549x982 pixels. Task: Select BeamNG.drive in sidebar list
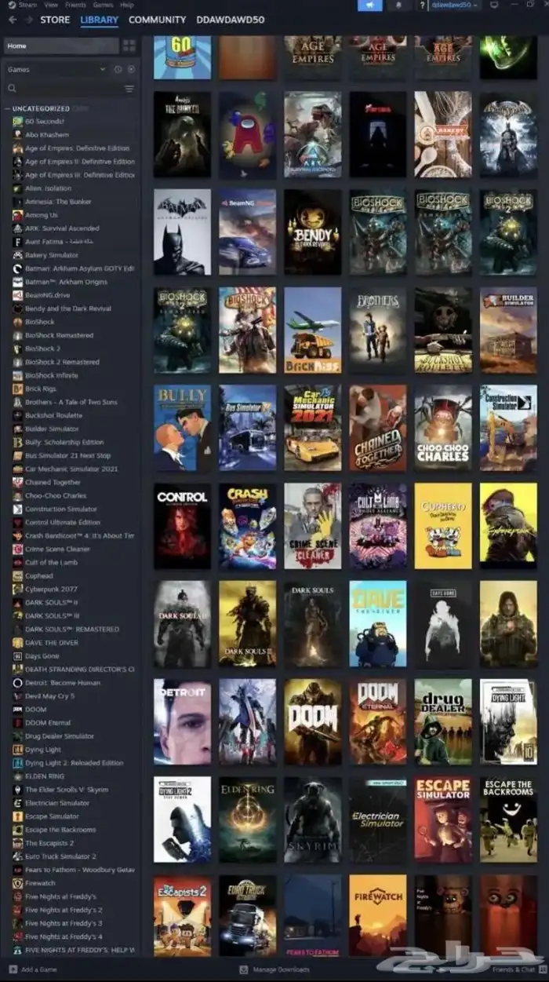[x=47, y=295]
